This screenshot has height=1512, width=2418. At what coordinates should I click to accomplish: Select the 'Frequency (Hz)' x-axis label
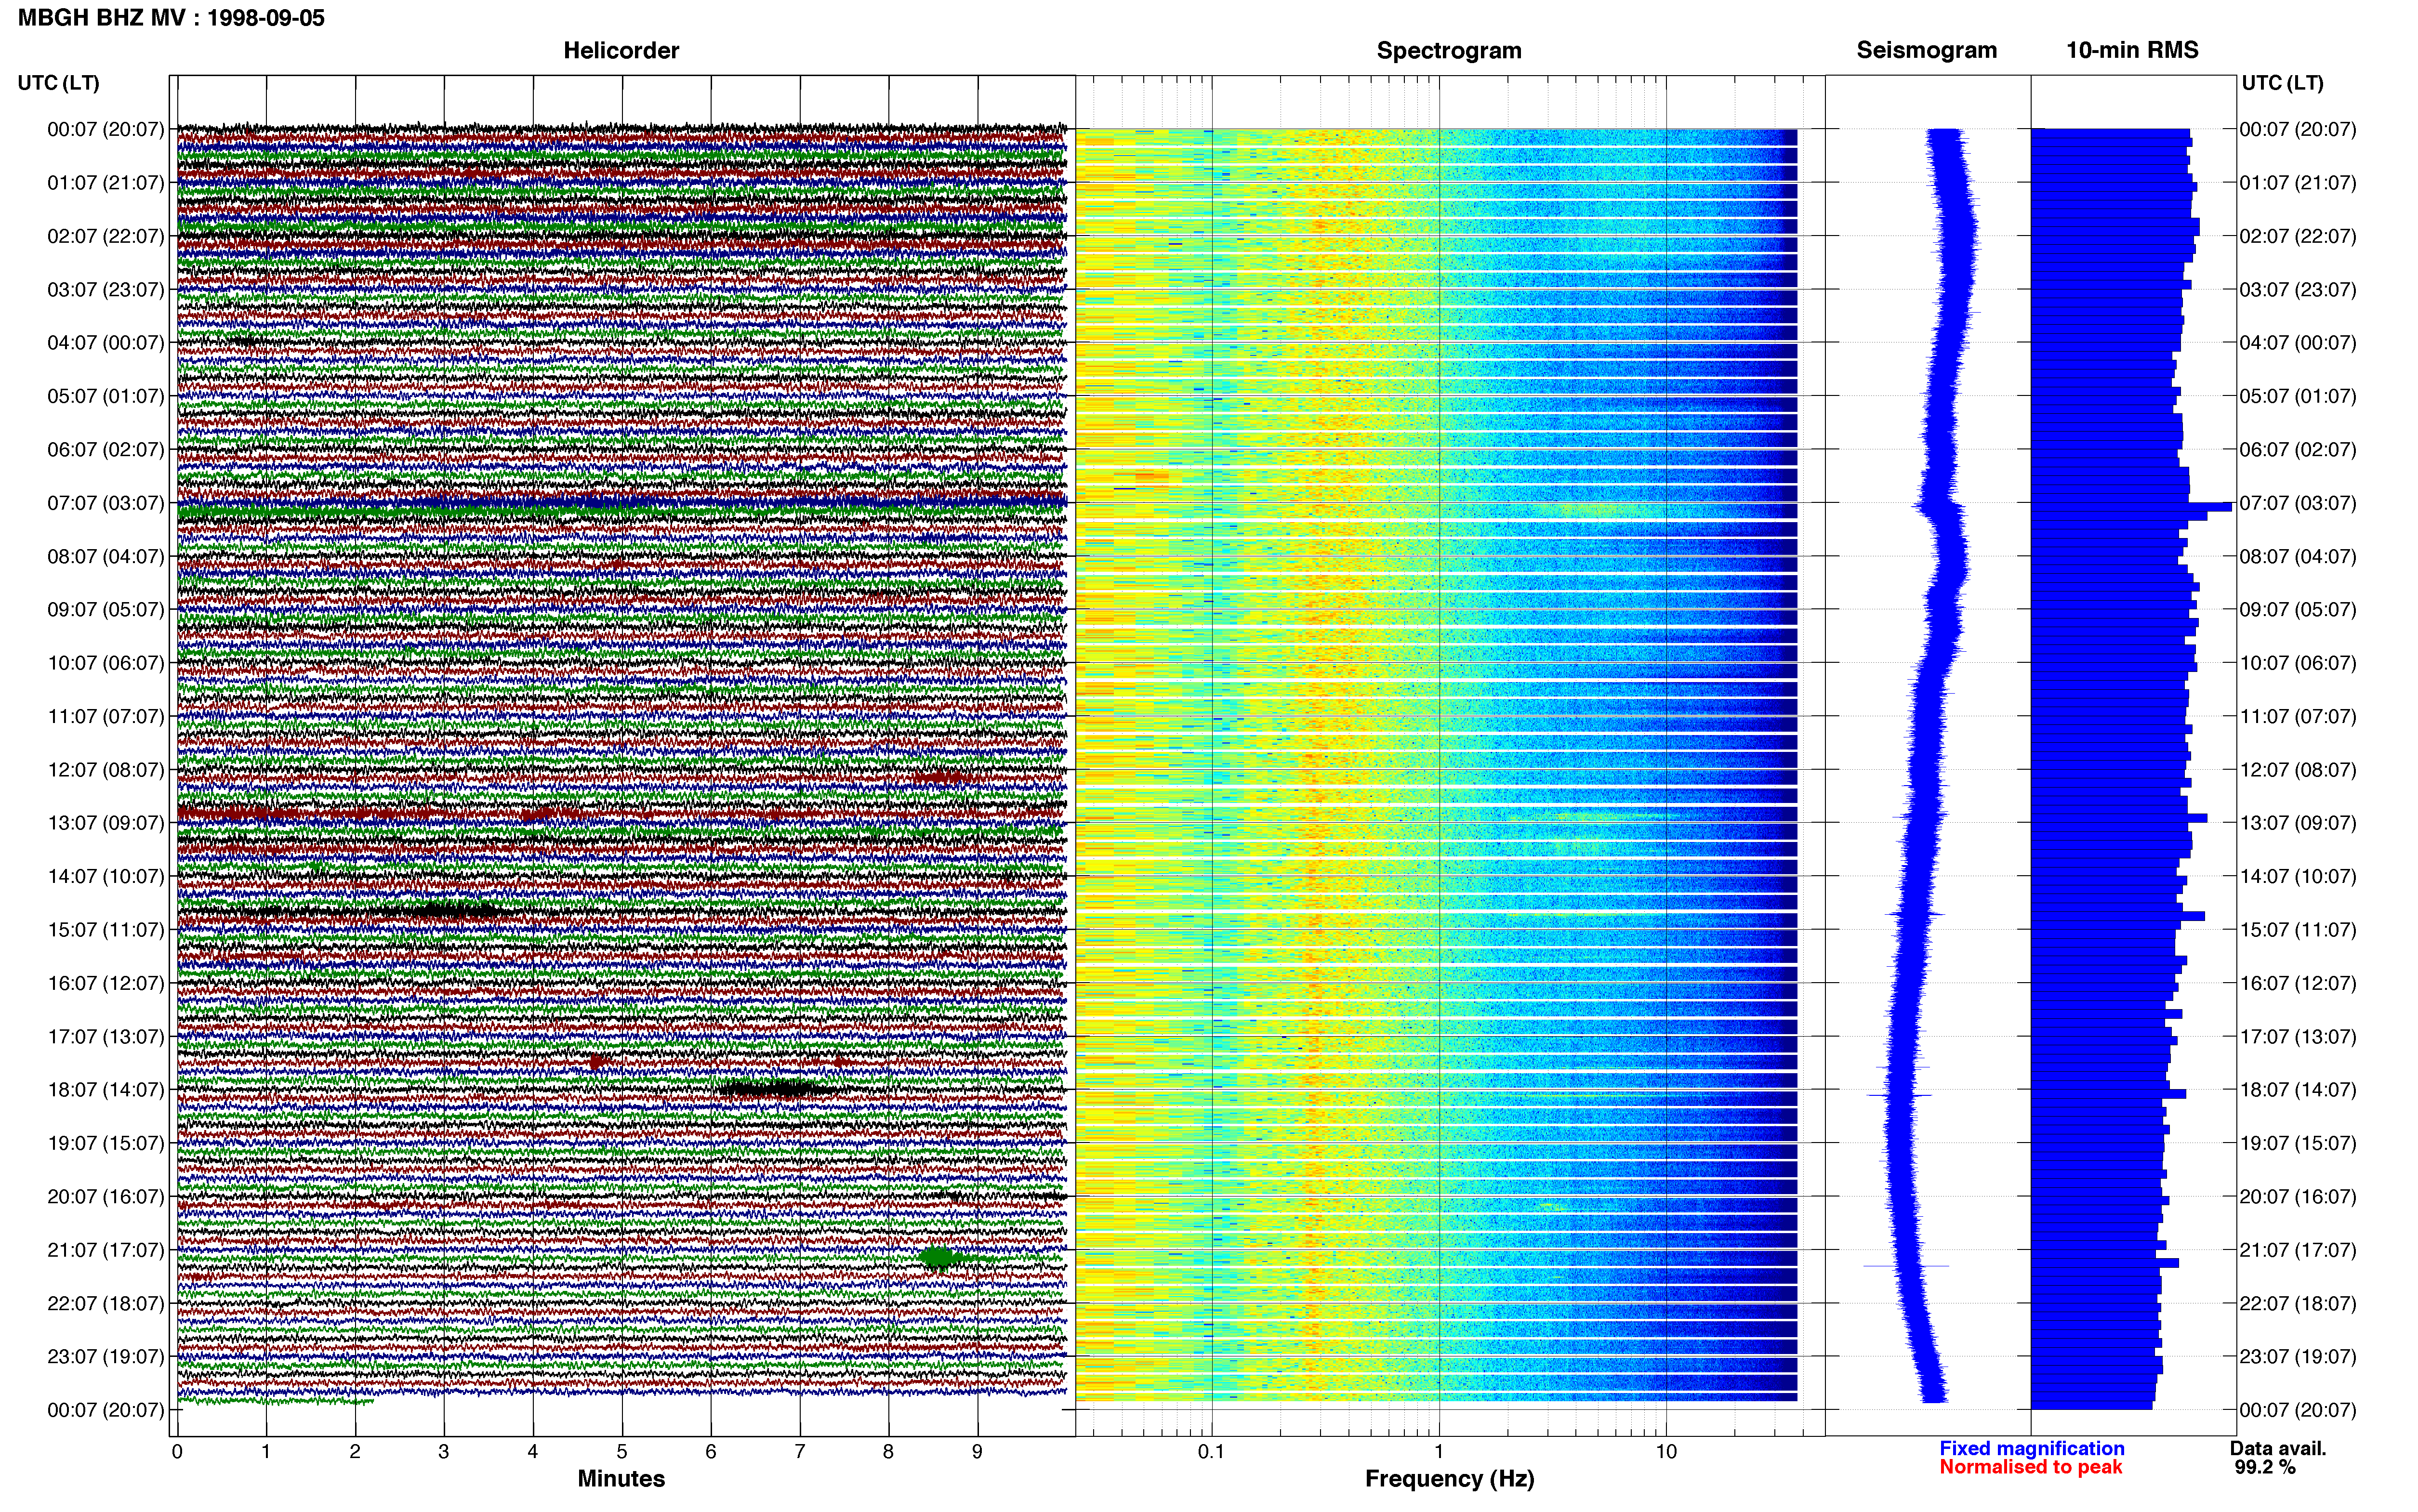[1449, 1479]
